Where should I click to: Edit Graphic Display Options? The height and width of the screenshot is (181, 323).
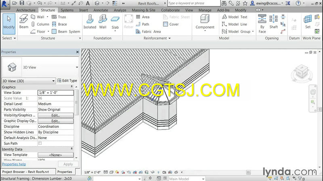pyautogui.click(x=56, y=121)
